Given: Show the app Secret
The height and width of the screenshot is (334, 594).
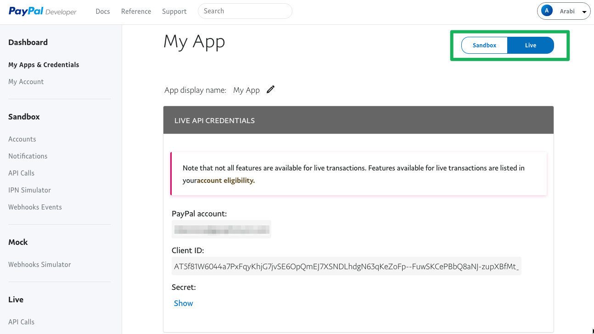Looking at the screenshot, I should tap(184, 303).
